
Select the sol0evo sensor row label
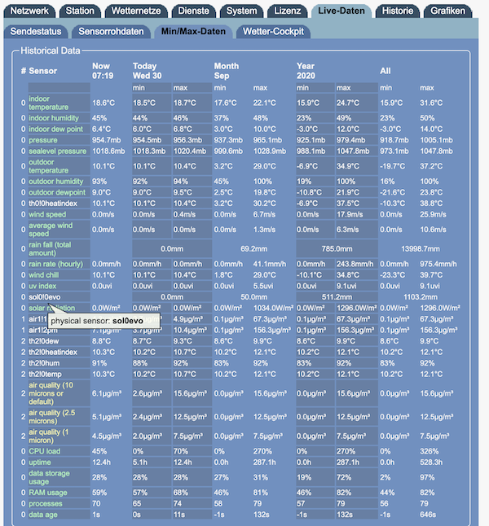point(46,298)
